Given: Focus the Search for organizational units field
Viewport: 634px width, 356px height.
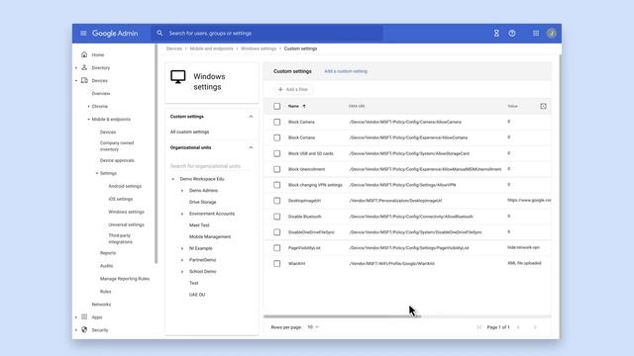Looking at the screenshot, I should 210,166.
